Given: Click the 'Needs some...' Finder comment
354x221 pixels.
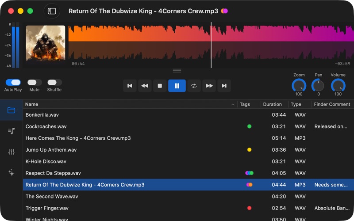Looking at the screenshot, I should pos(331,185).
